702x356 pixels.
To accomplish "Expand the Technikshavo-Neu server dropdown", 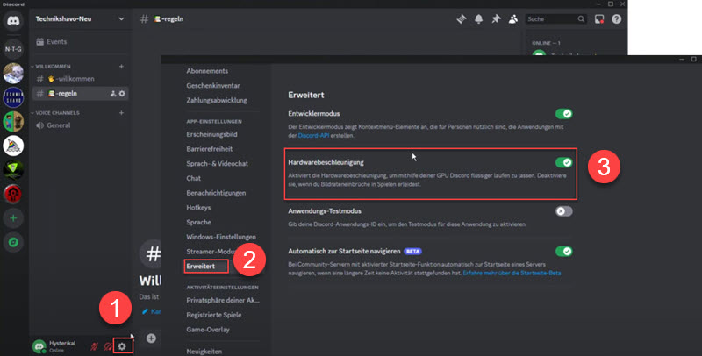I will click(x=121, y=18).
